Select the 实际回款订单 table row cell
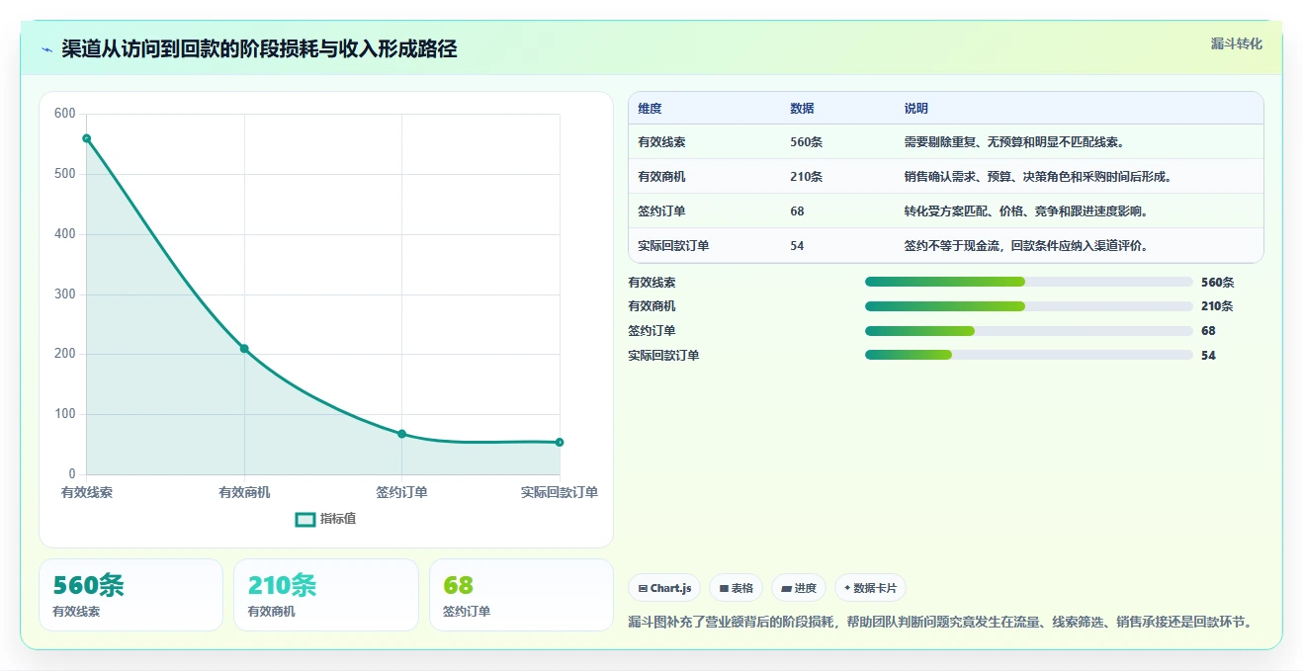Screen dimensions: 1303x671 tap(674, 246)
